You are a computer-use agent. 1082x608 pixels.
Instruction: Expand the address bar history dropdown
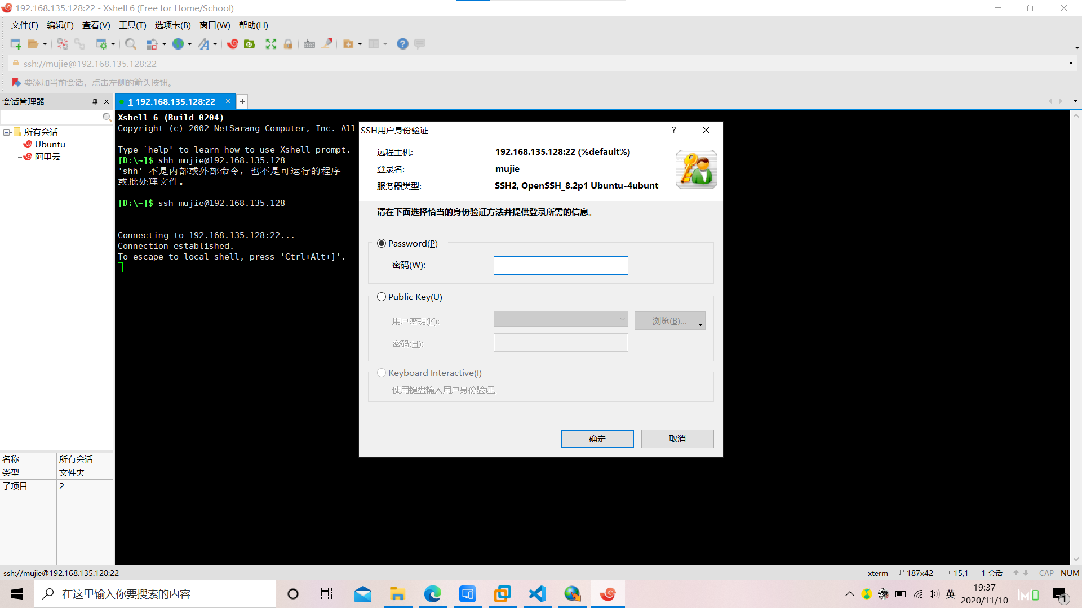pyautogui.click(x=1071, y=64)
